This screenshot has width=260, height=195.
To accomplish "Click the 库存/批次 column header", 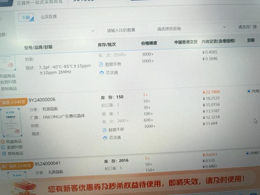I will (x=107, y=44).
